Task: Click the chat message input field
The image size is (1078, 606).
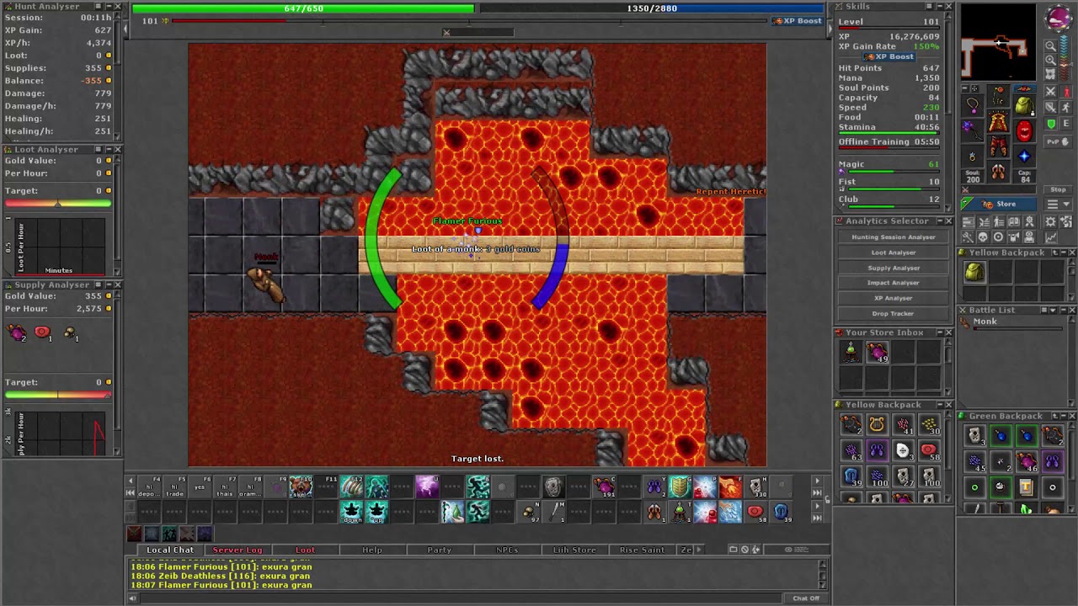Action: pyautogui.click(x=462, y=598)
